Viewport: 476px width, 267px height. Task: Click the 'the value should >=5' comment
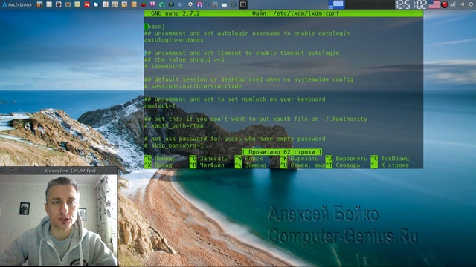pos(184,59)
